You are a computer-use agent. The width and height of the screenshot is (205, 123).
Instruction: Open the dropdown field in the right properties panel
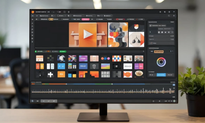tap(166, 29)
